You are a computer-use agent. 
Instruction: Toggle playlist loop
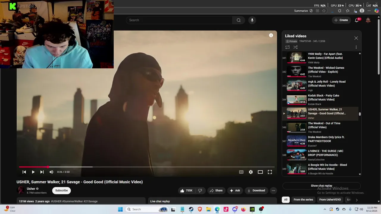(288, 47)
